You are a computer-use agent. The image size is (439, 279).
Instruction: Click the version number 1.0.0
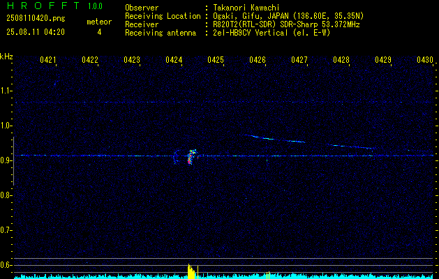click(x=95, y=6)
